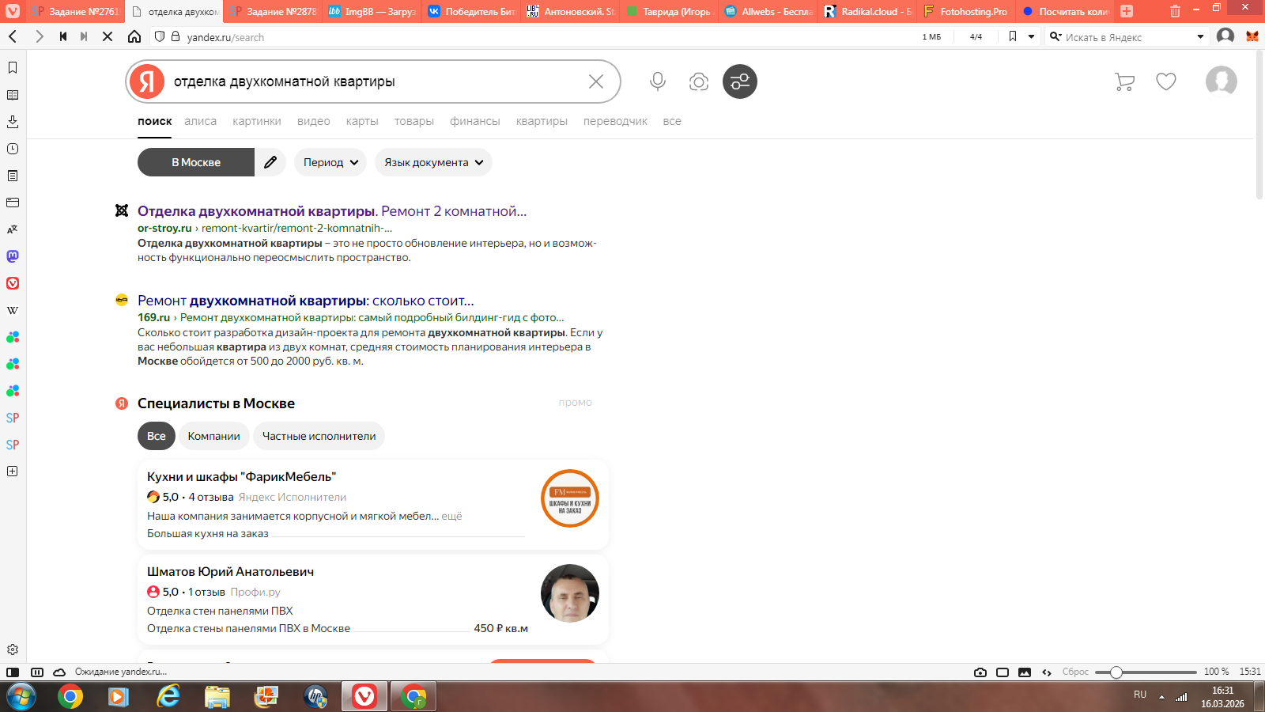Screen dimensions: 1265x712
Task: Click the forward navigation arrow
Action: 39,36
